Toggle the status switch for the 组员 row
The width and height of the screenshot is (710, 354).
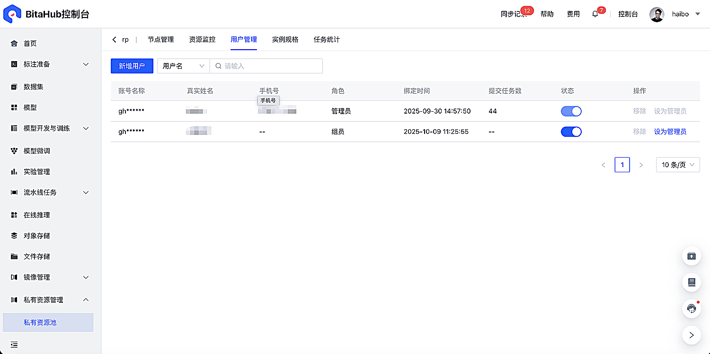pos(571,132)
